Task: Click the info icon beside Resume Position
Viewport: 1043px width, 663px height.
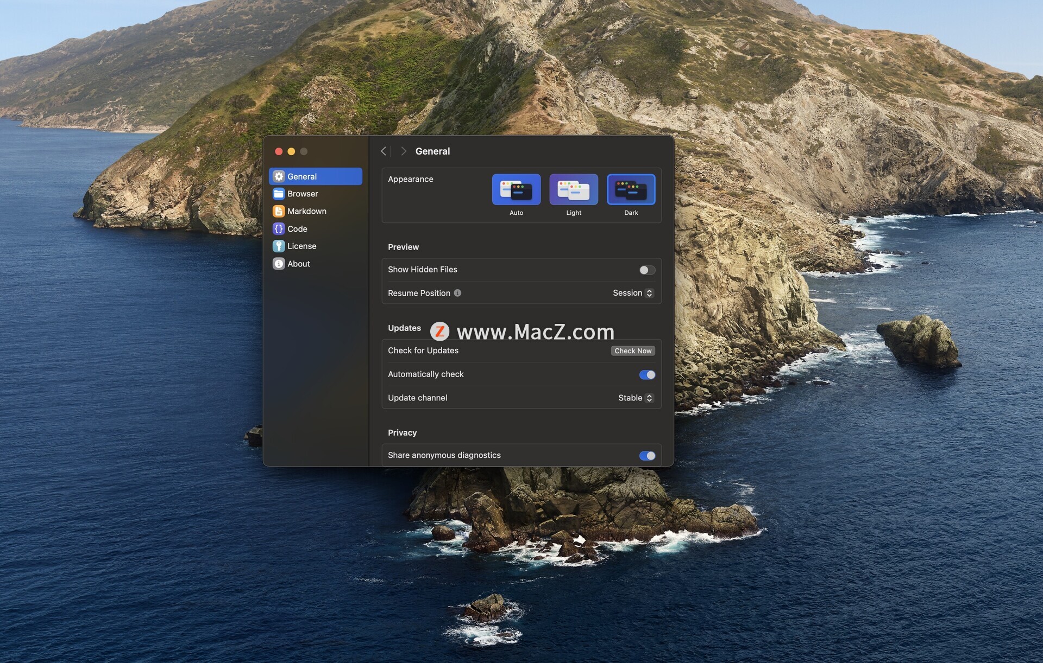Action: [457, 293]
